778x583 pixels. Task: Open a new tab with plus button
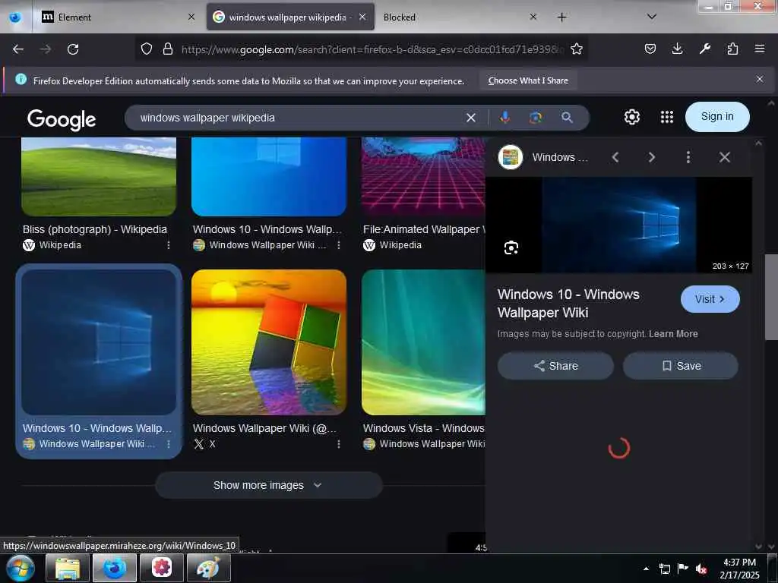(561, 17)
